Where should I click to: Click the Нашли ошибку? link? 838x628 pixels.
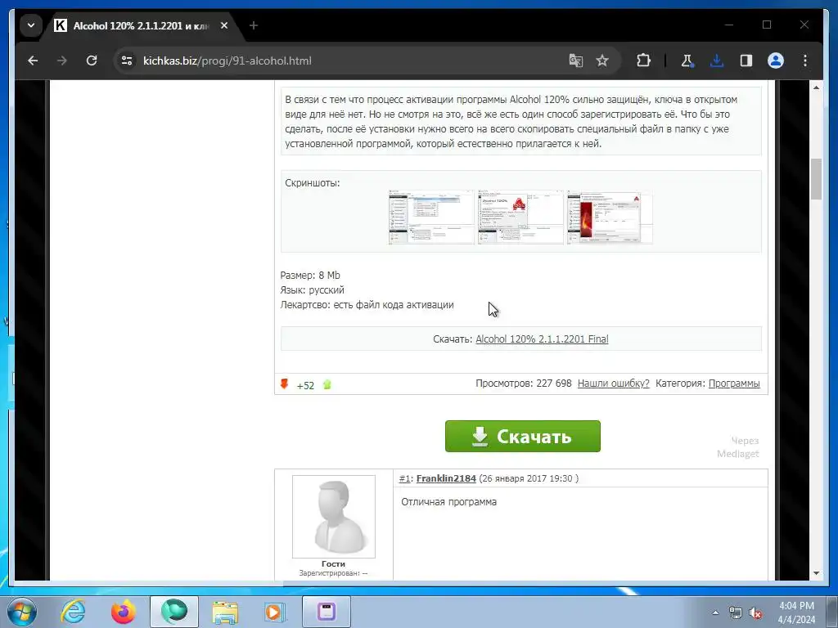pos(614,384)
